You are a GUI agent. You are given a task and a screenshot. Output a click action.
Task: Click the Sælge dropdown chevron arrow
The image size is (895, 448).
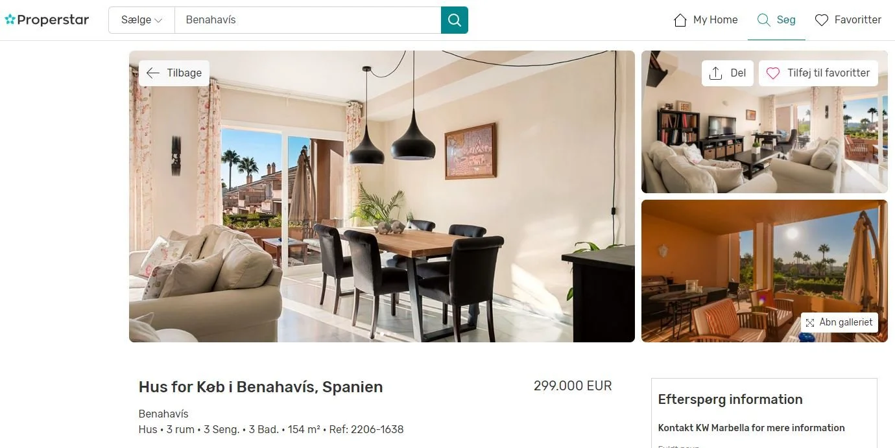pyautogui.click(x=158, y=21)
